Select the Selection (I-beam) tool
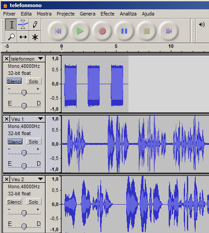Viewport: 209px width, 233px height. pyautogui.click(x=12, y=25)
